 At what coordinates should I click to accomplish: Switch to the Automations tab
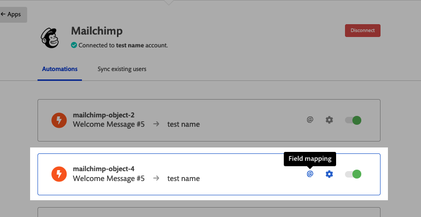(x=60, y=69)
